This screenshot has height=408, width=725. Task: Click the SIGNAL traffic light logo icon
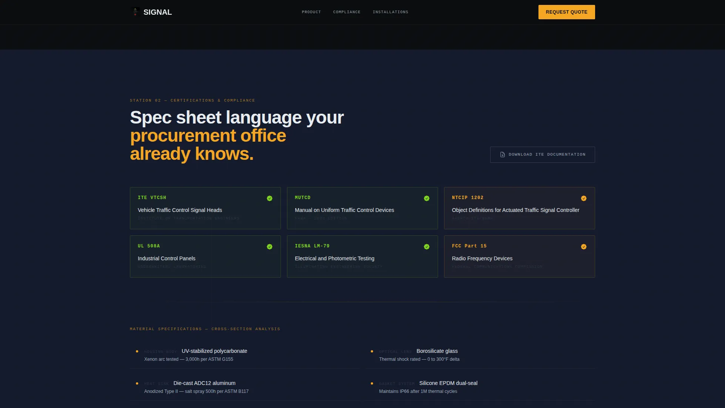(x=135, y=12)
